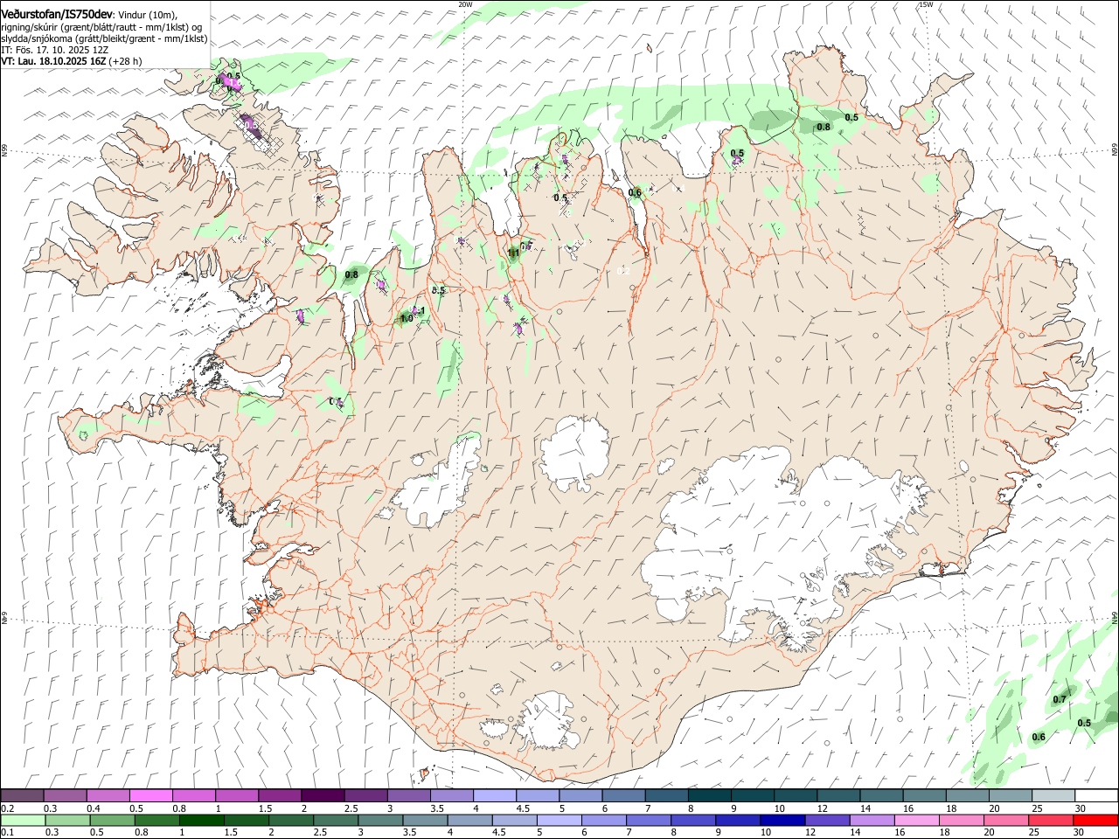Image resolution: width=1119 pixels, height=839 pixels.
Task: Click the "slydda/snjókoma" text in the header
Action: 36,38
